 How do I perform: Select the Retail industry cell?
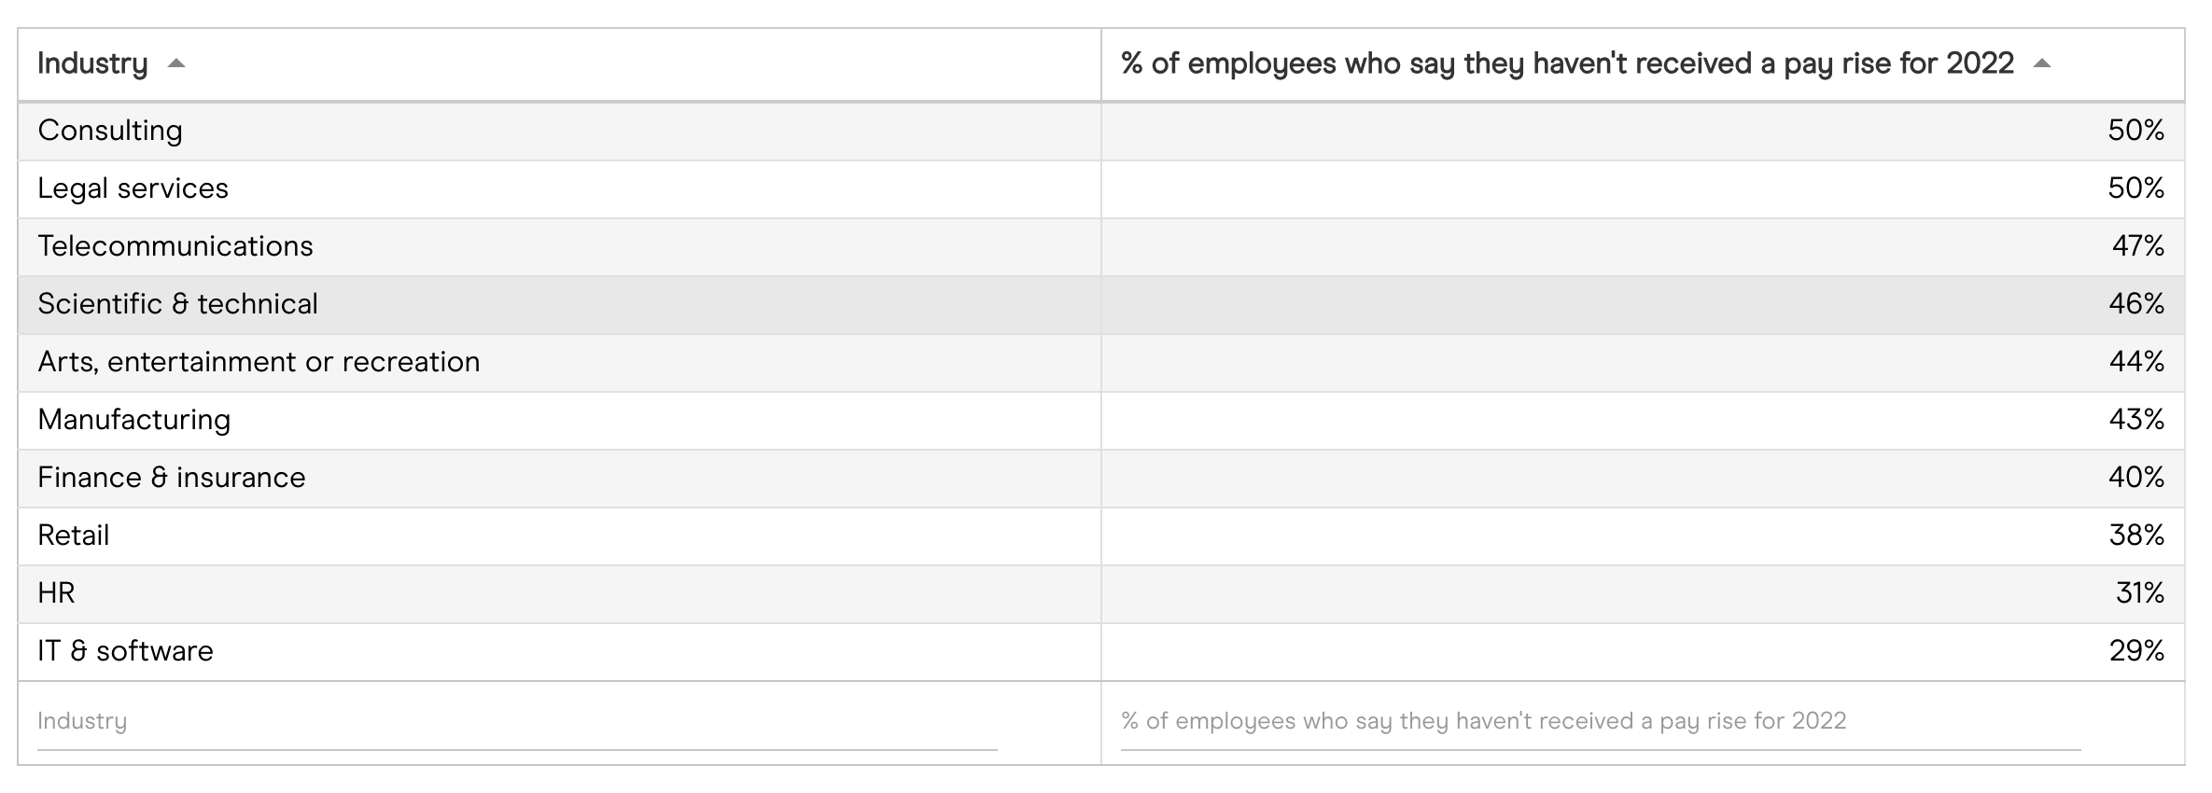74,536
